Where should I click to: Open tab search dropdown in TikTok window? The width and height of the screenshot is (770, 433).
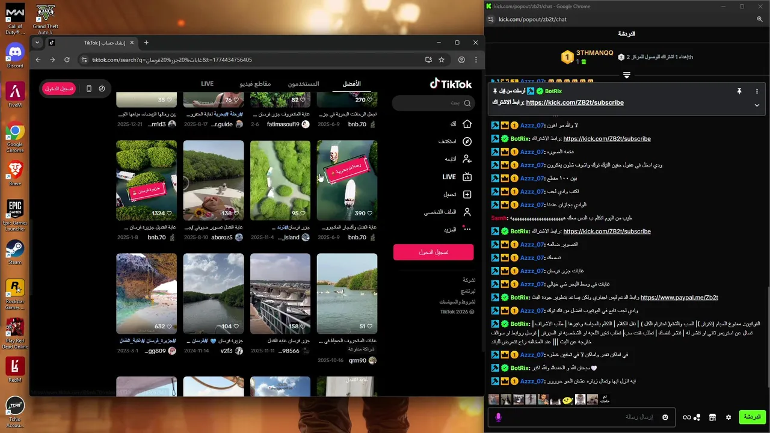point(37,43)
